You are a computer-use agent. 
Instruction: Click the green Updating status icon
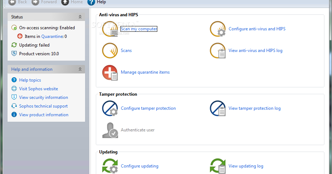(14, 45)
